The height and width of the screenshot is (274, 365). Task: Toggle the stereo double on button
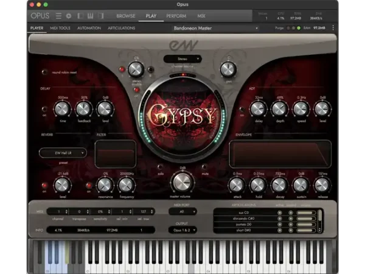[136, 90]
